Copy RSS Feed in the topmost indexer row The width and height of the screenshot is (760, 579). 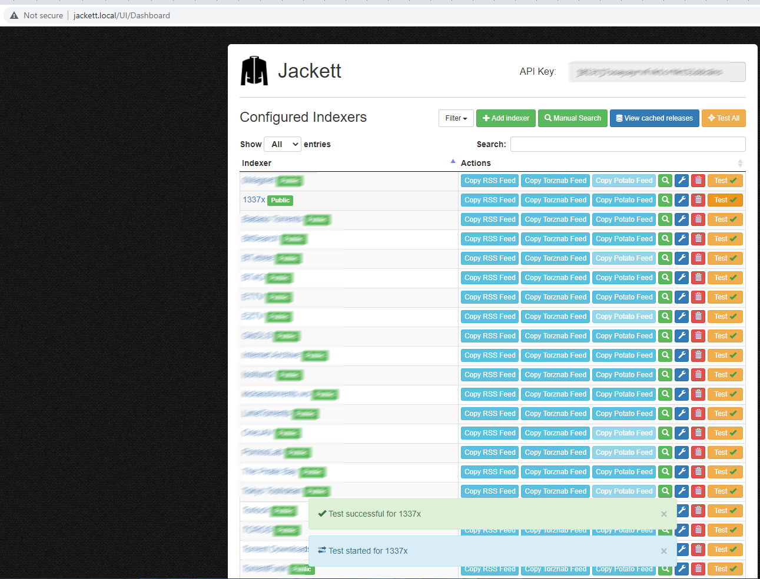coord(490,181)
